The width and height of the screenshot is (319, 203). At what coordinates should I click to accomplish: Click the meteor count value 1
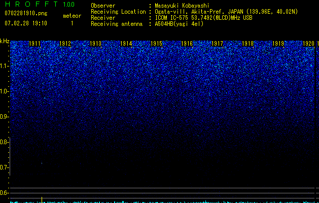click(x=72, y=23)
